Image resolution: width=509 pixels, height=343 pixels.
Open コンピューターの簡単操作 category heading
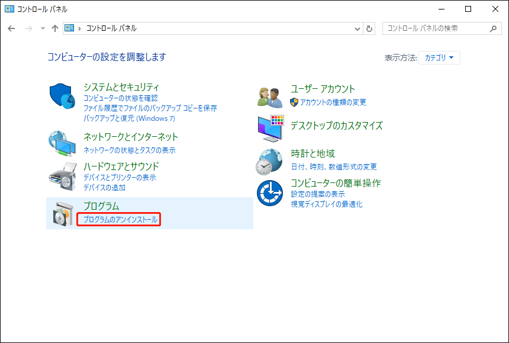pyautogui.click(x=336, y=183)
